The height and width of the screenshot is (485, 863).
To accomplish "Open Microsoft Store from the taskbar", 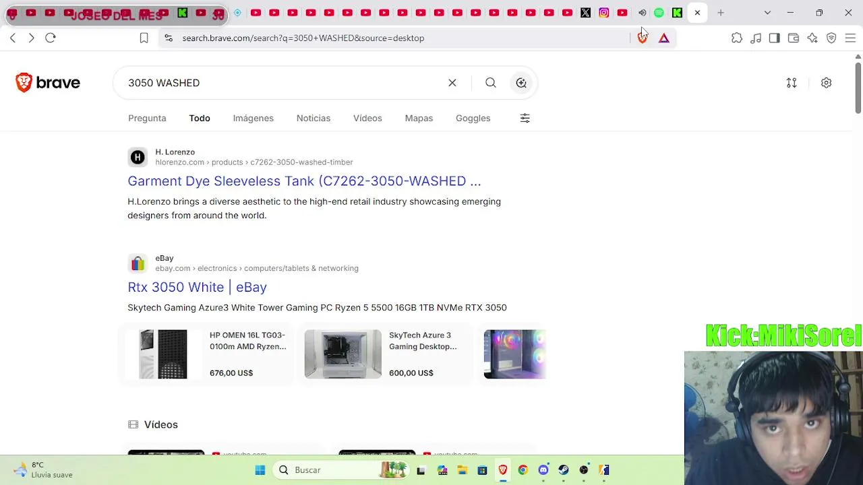I will pos(482,470).
